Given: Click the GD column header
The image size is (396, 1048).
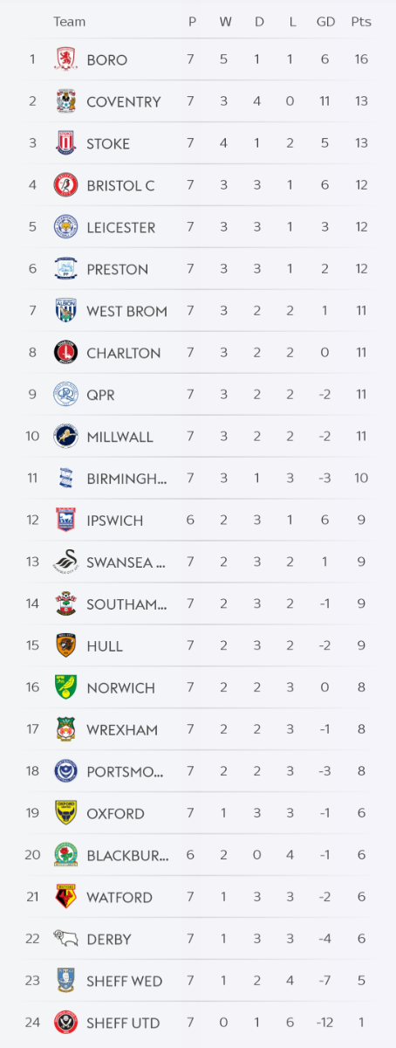Looking at the screenshot, I should [x=325, y=22].
